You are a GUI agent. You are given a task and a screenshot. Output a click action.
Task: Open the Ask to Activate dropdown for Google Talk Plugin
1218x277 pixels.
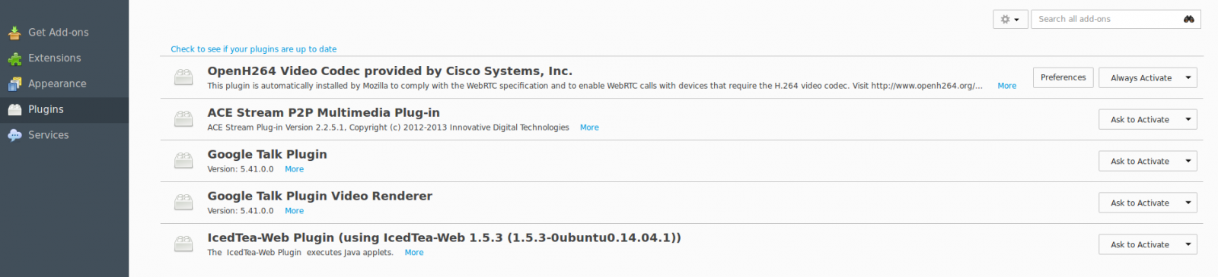click(x=1147, y=161)
